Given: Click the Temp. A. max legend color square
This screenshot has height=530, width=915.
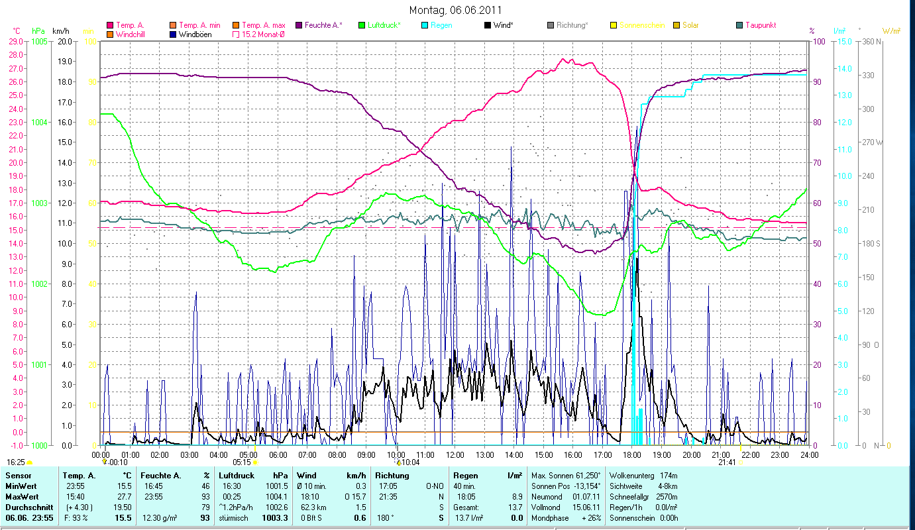Looking at the screenshot, I should [236, 25].
